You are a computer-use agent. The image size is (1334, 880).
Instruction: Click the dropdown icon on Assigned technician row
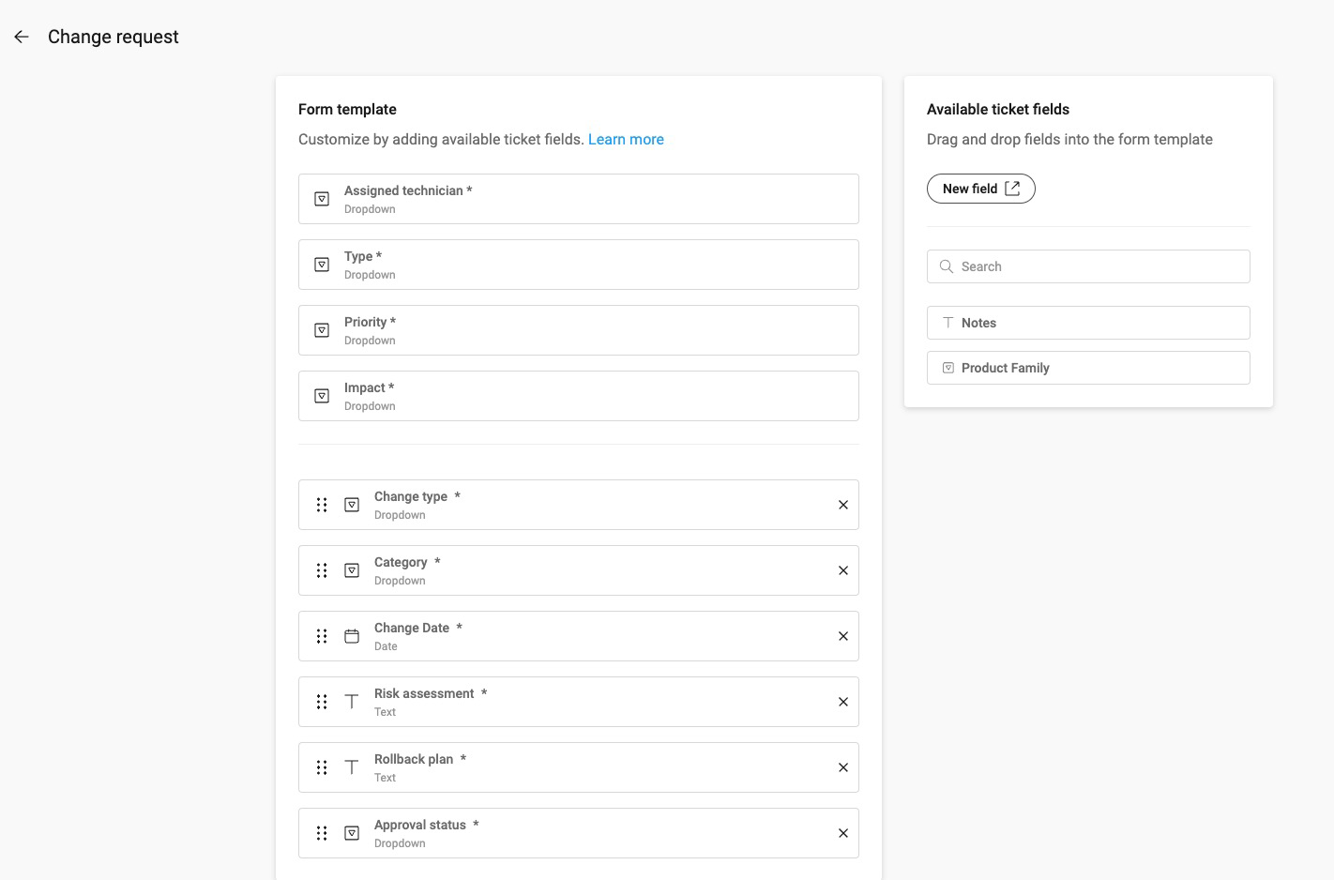pos(322,199)
